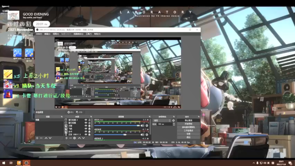Pop out the 场景 dock panel
This screenshot has width=295, height=166.
(x=62, y=117)
